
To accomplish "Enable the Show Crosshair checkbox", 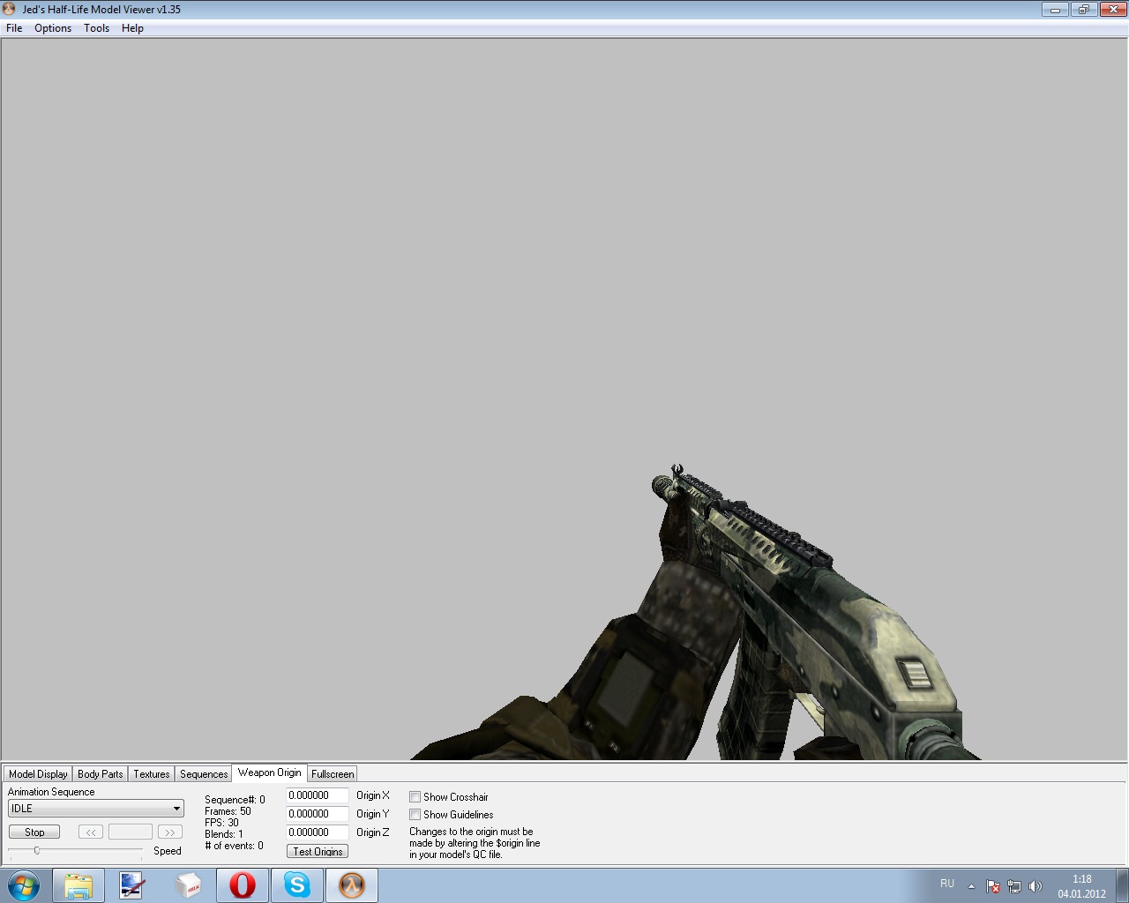I will [x=415, y=797].
